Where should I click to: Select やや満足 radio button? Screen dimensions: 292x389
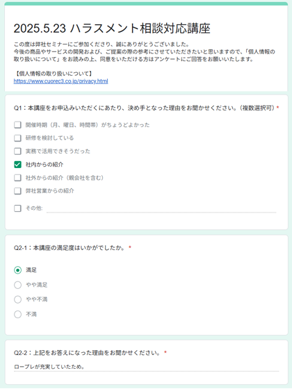17,285
